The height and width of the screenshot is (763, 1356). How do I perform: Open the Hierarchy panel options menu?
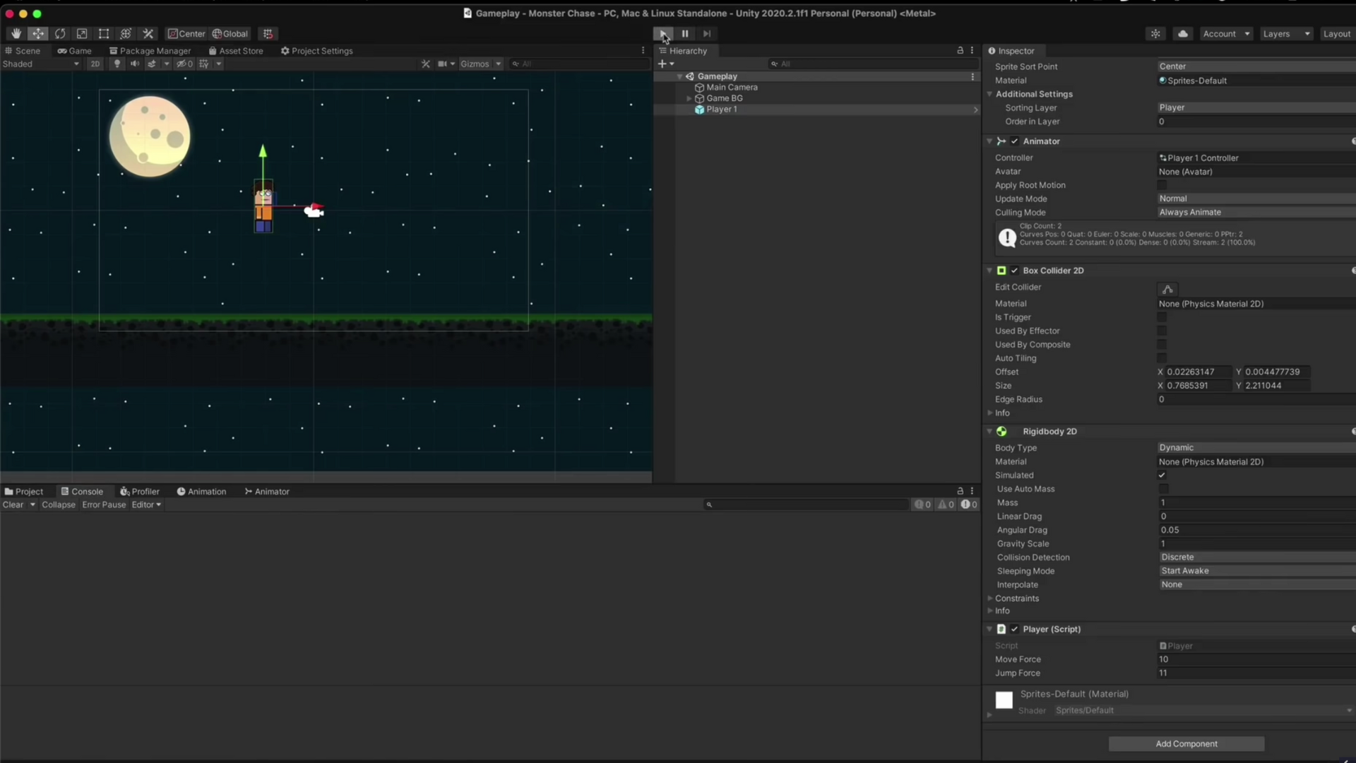point(973,51)
